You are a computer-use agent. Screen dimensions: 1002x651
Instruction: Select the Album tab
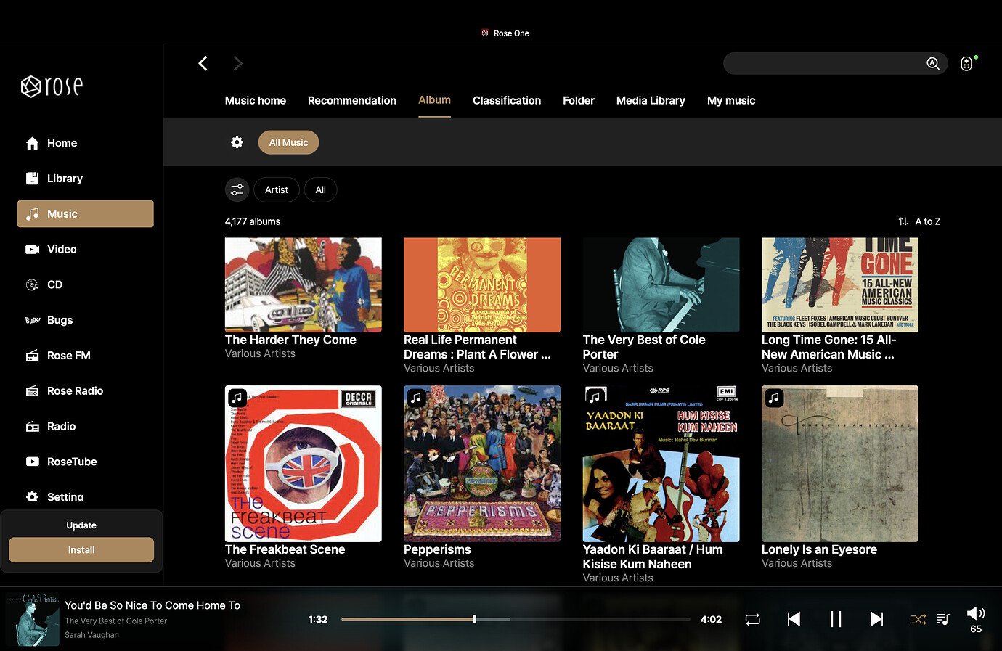tap(434, 100)
